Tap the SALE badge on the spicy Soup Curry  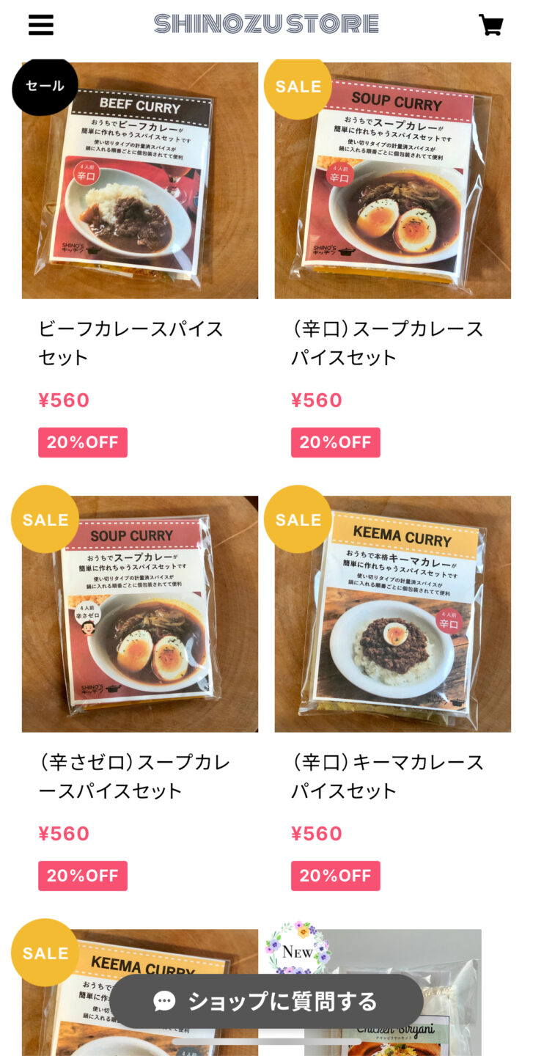(x=298, y=87)
